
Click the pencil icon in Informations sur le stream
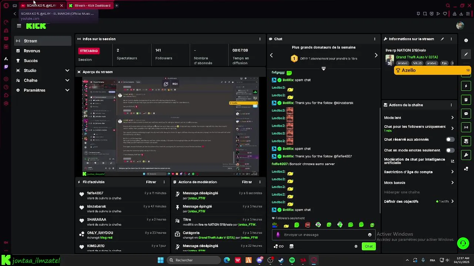442,39
